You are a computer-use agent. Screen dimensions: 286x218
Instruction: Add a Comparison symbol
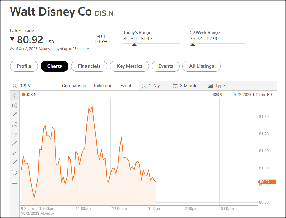[x=74, y=86]
